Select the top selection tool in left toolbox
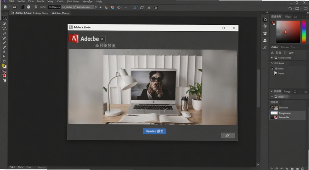 4,18
